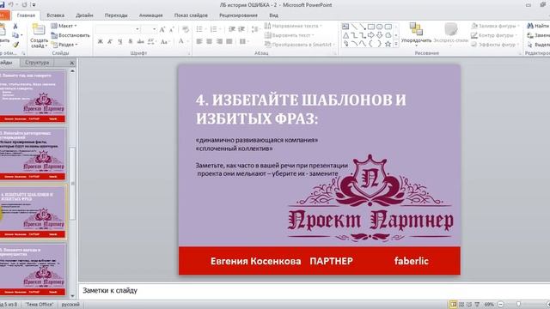Click the text shadow S icon
550x309 pixels.
pyautogui.click(x=131, y=41)
